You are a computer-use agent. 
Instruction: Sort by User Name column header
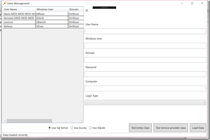tap(19, 9)
